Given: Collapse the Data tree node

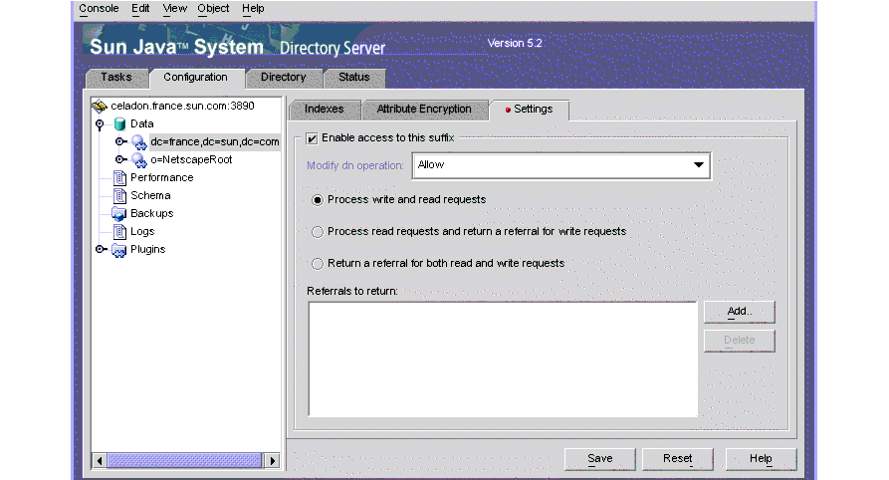Looking at the screenshot, I should [100, 123].
